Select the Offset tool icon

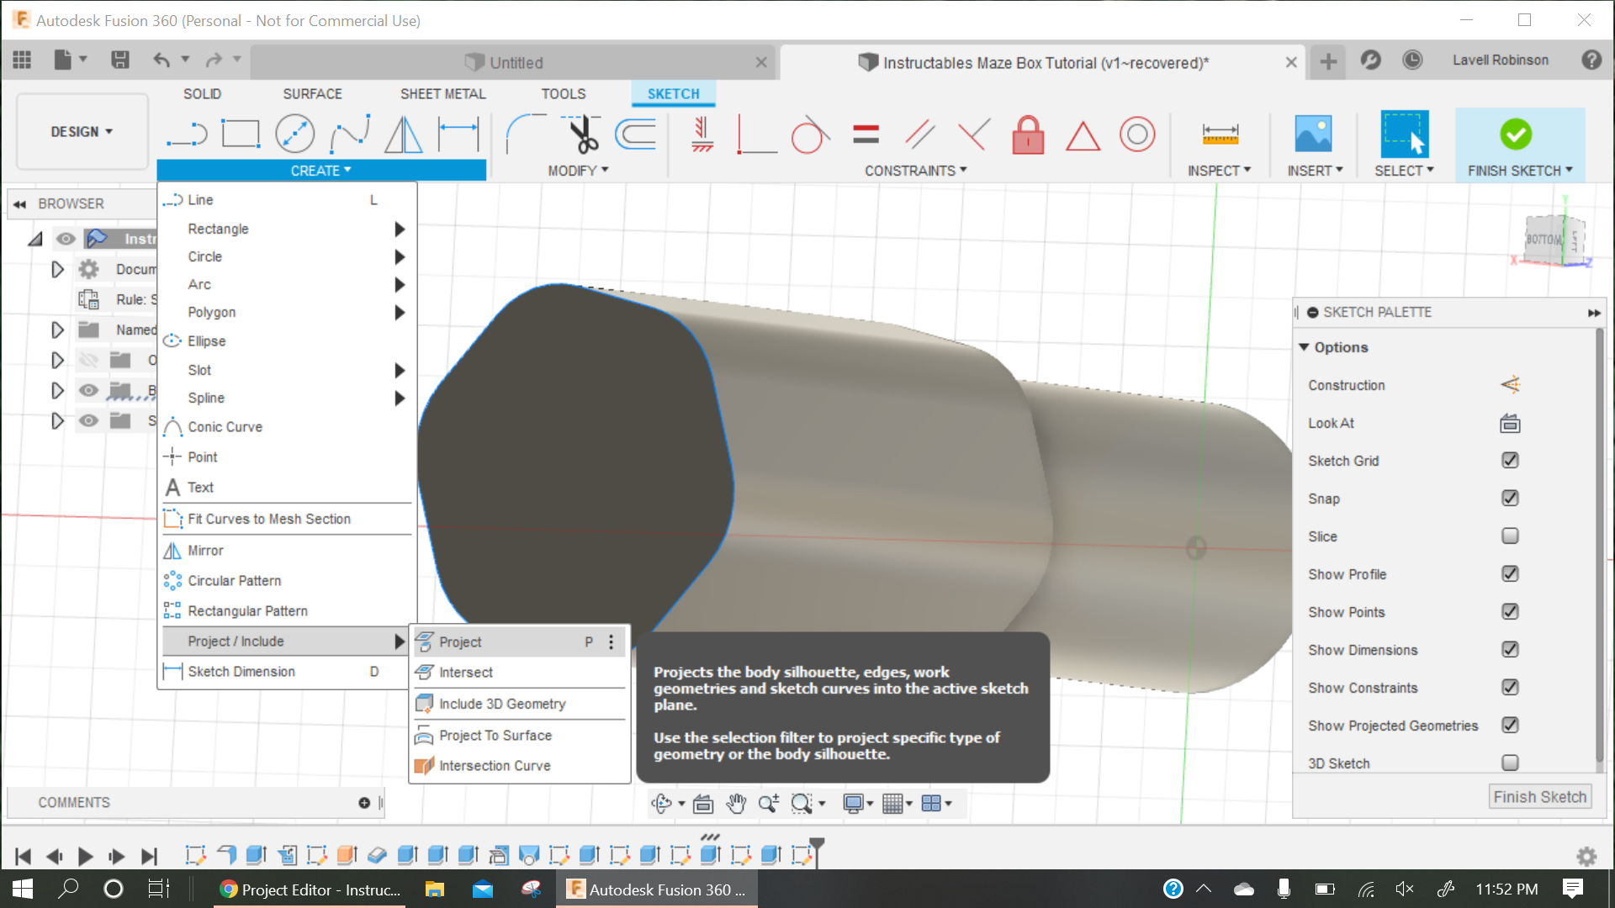(636, 135)
